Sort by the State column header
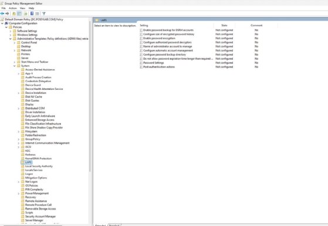Viewport: 328px width, 226px height. [x=224, y=25]
